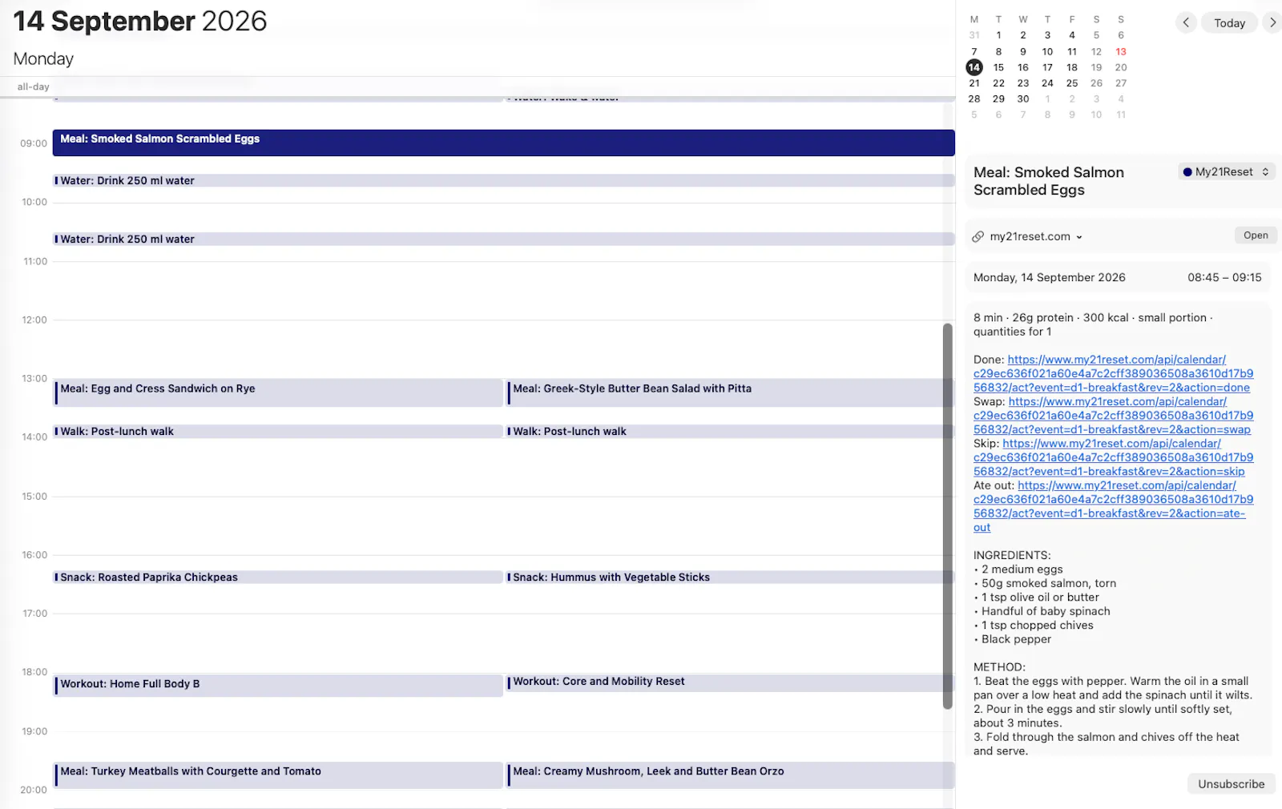Select the first Water: Drink 250 ml event

tap(503, 180)
